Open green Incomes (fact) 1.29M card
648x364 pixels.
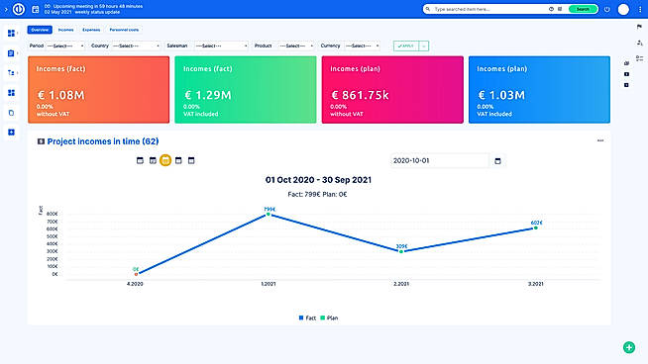246,90
